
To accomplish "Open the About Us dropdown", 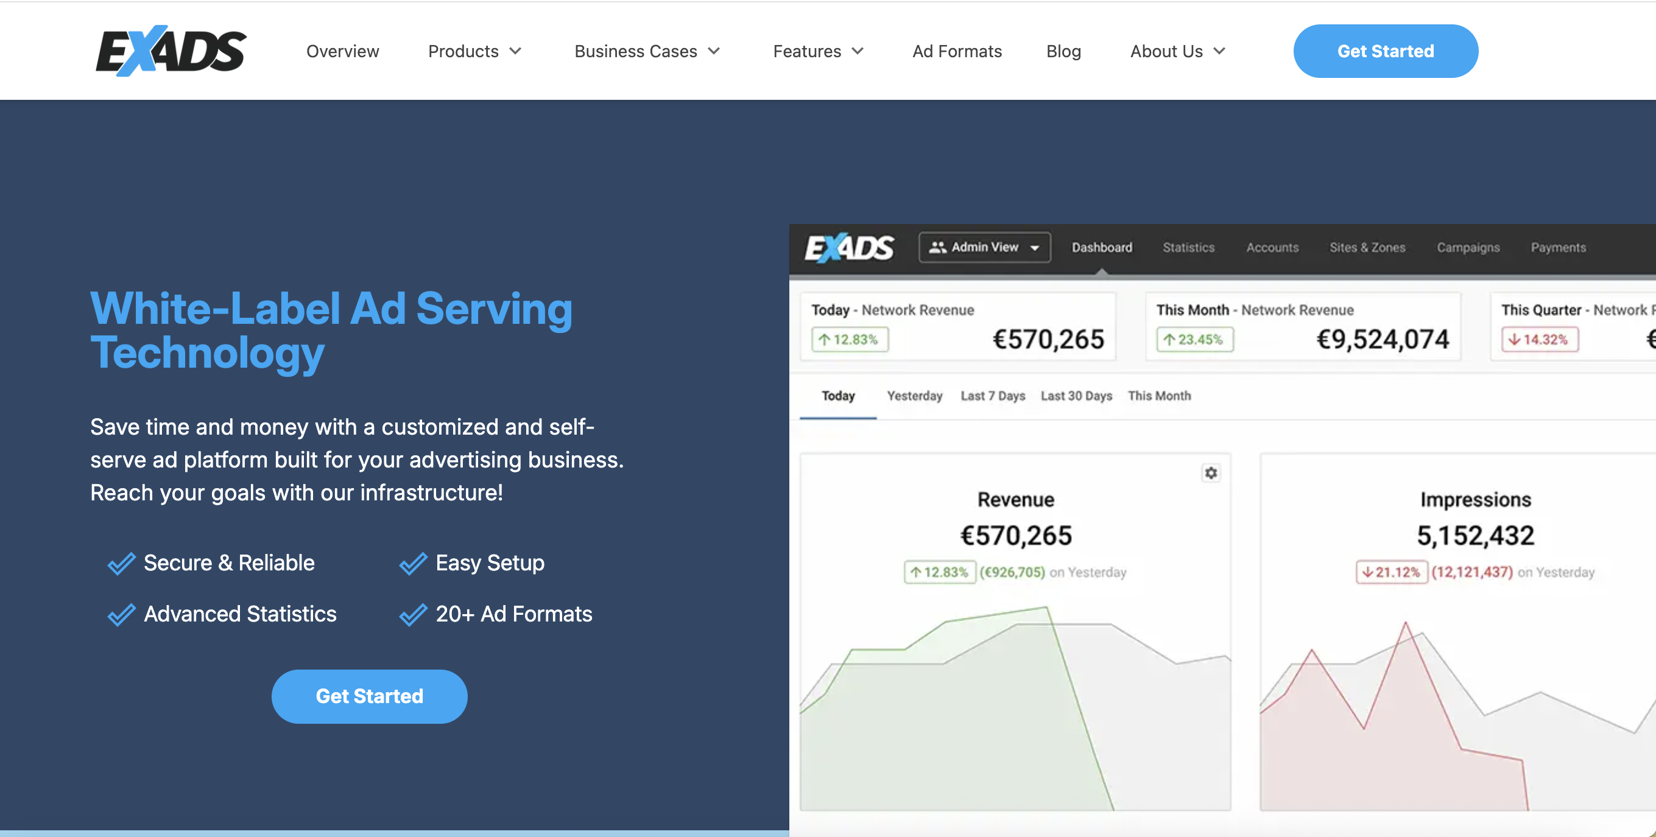I will click(1179, 51).
